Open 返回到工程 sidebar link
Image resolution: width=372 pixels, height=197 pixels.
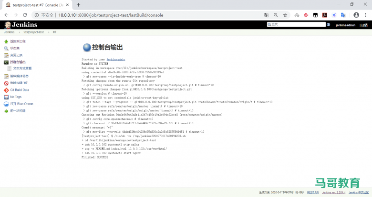click(x=18, y=41)
